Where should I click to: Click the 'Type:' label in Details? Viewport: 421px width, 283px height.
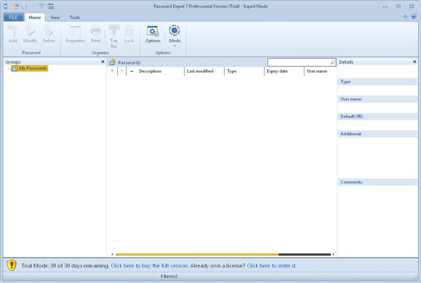click(x=345, y=82)
